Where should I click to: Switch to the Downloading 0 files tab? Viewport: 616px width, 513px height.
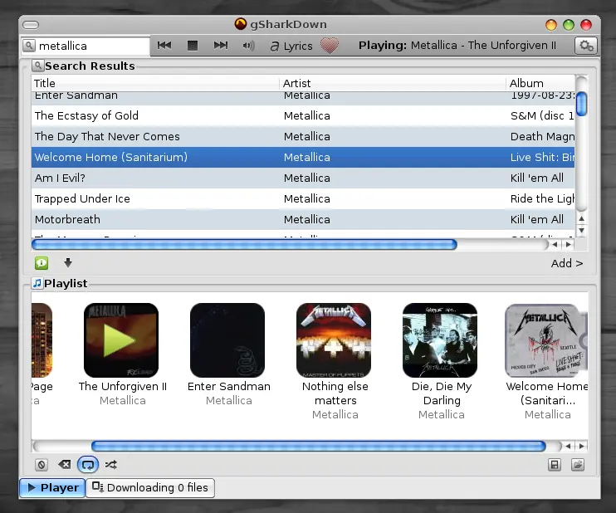click(150, 488)
